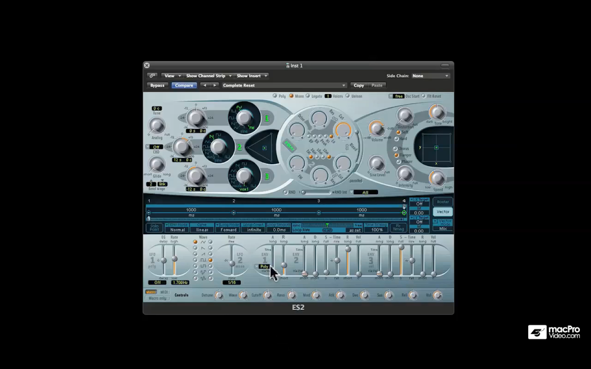The width and height of the screenshot is (591, 369).
Task: Click vector envelope point 2
Action: [234, 213]
